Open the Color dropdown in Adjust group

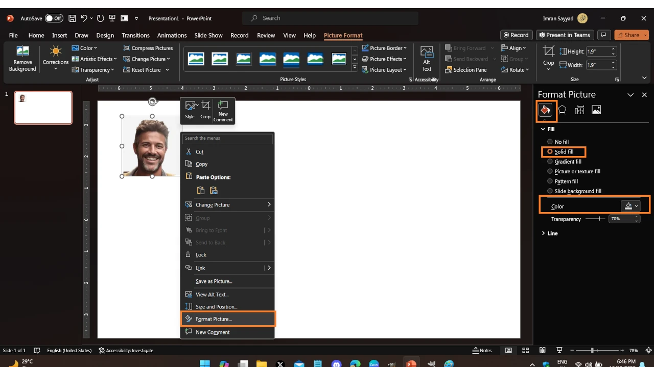84,48
